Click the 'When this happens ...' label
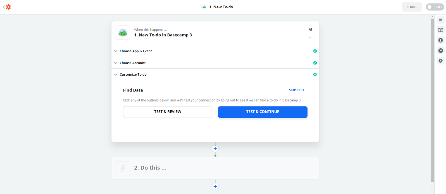Screen dimensions: 446x194 [x=151, y=30]
